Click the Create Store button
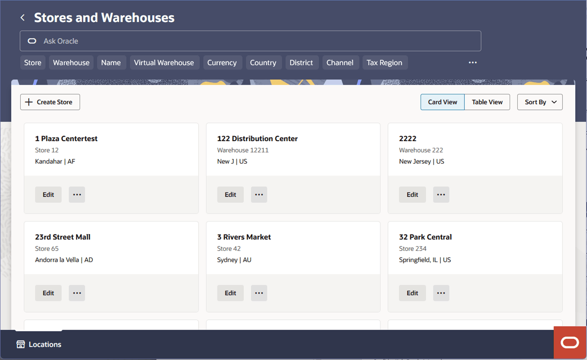The image size is (587, 360). tap(50, 102)
